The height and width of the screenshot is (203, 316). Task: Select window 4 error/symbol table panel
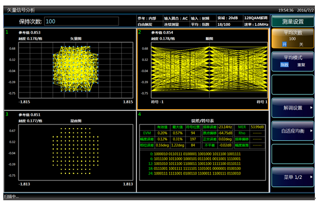coord(202,152)
